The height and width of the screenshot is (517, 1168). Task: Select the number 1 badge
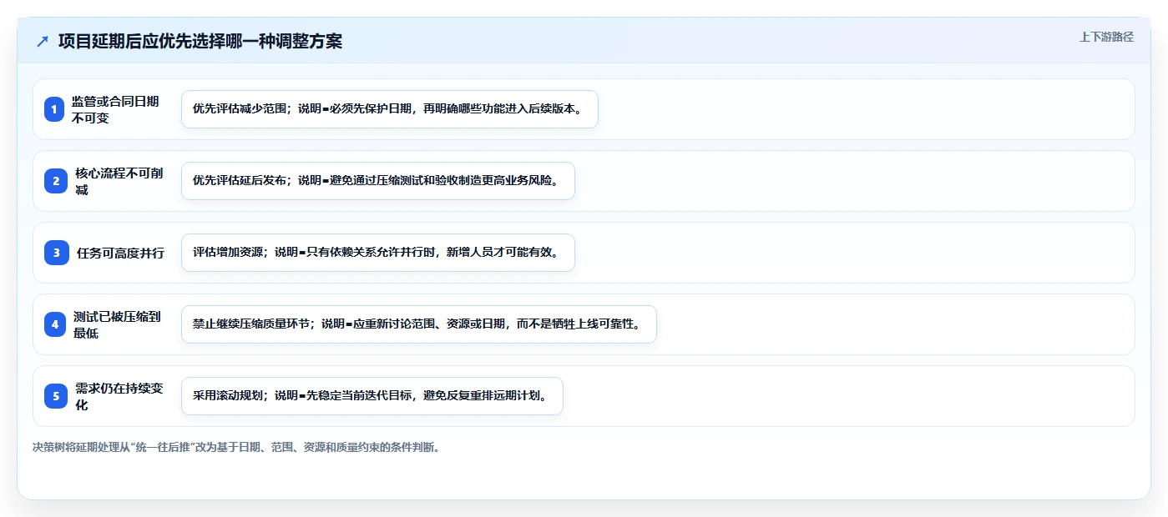coord(54,109)
